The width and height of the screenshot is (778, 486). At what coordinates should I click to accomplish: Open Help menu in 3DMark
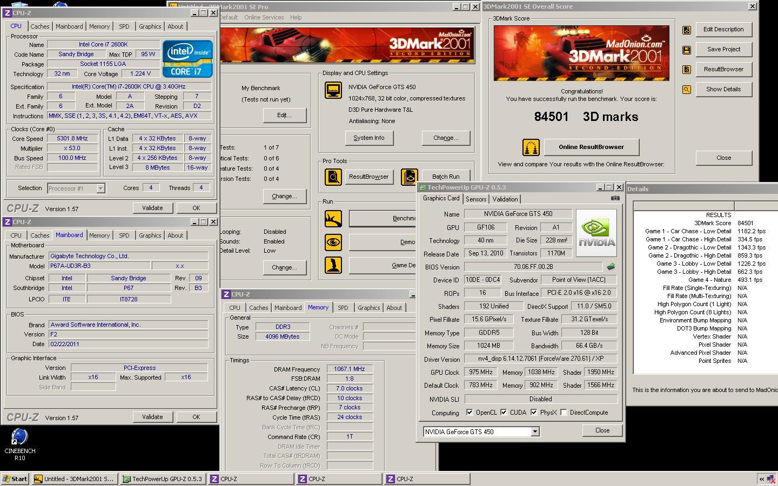[x=296, y=17]
